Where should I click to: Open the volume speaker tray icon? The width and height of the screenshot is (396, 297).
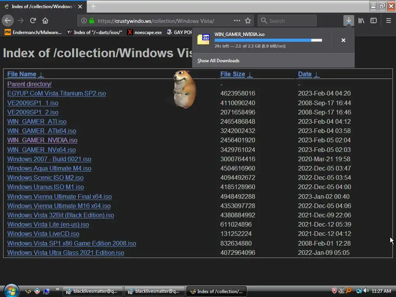366,291
